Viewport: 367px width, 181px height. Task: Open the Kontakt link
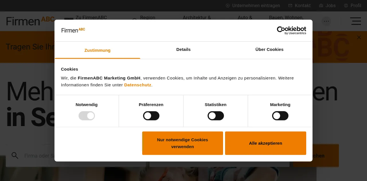(303, 6)
